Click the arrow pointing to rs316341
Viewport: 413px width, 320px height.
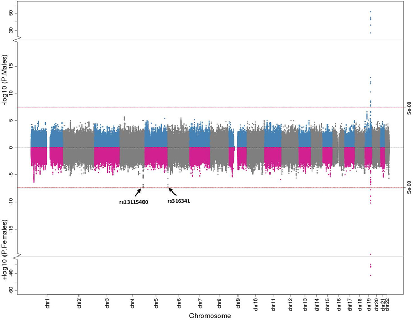pyautogui.click(x=172, y=191)
